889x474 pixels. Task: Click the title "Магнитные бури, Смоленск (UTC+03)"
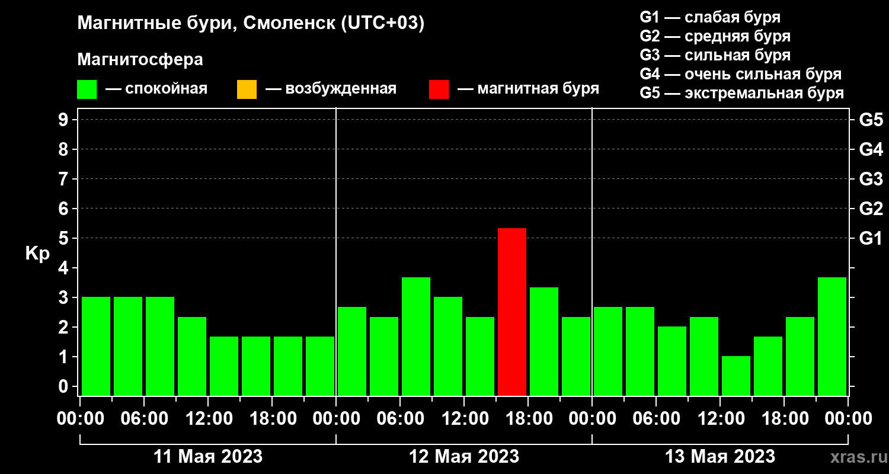point(251,24)
